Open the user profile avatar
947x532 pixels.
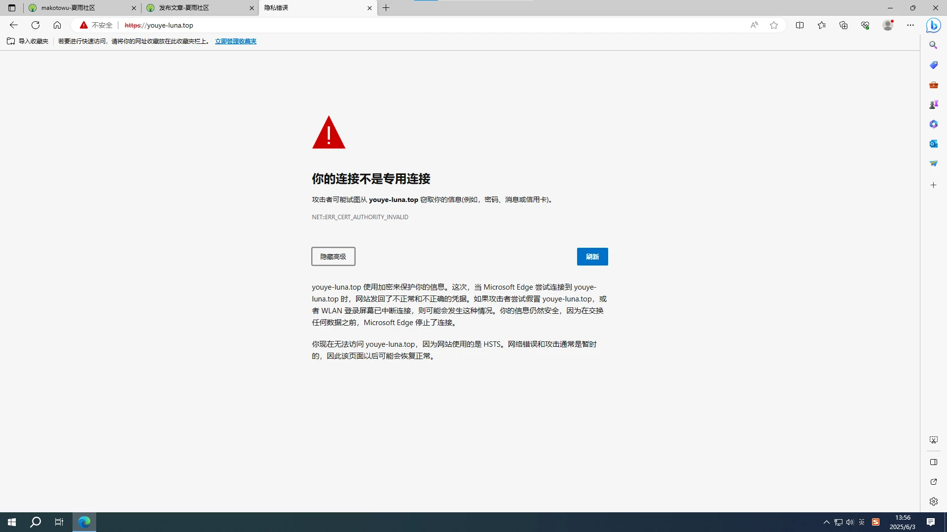pos(888,25)
